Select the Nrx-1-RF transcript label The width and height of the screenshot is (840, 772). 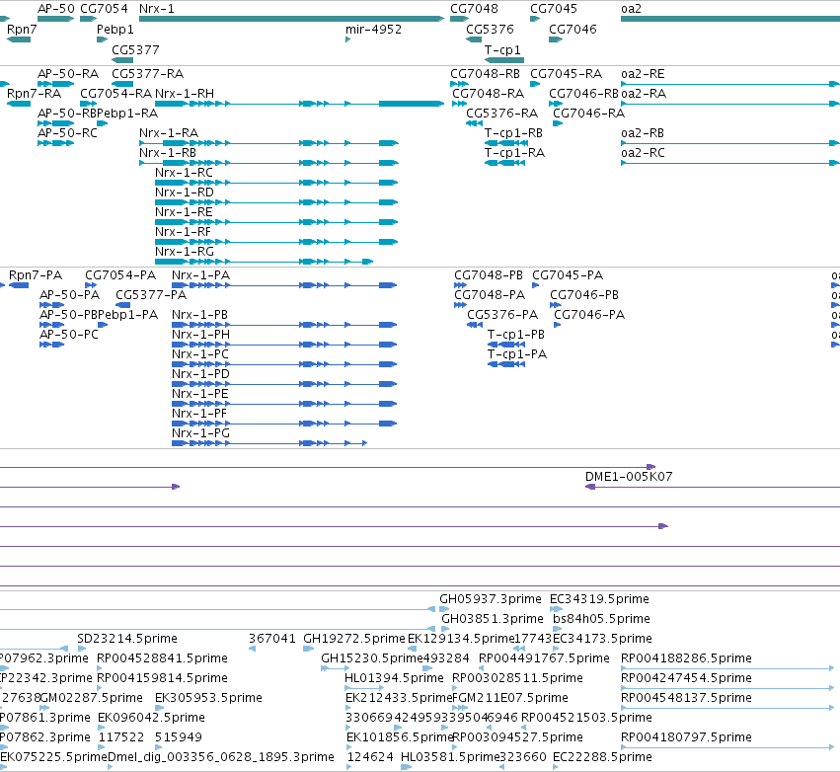pyautogui.click(x=184, y=232)
